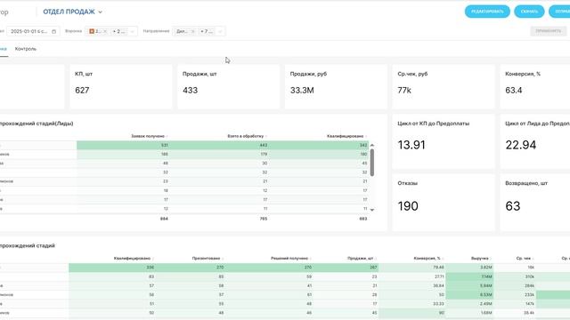Click cell 3.82M in Выручка column
Viewport: 570px width, 320px height.
click(486, 268)
